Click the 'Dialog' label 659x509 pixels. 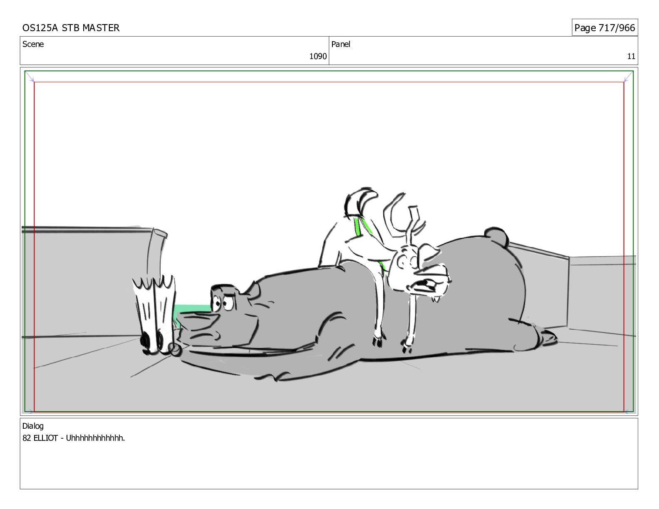[33, 426]
